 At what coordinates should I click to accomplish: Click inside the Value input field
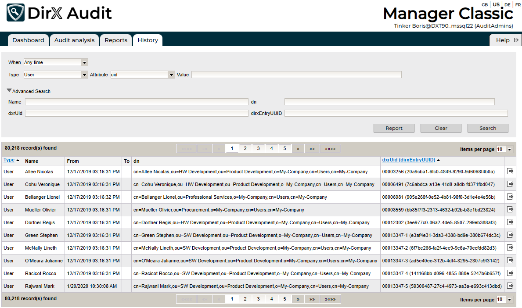(x=296, y=74)
